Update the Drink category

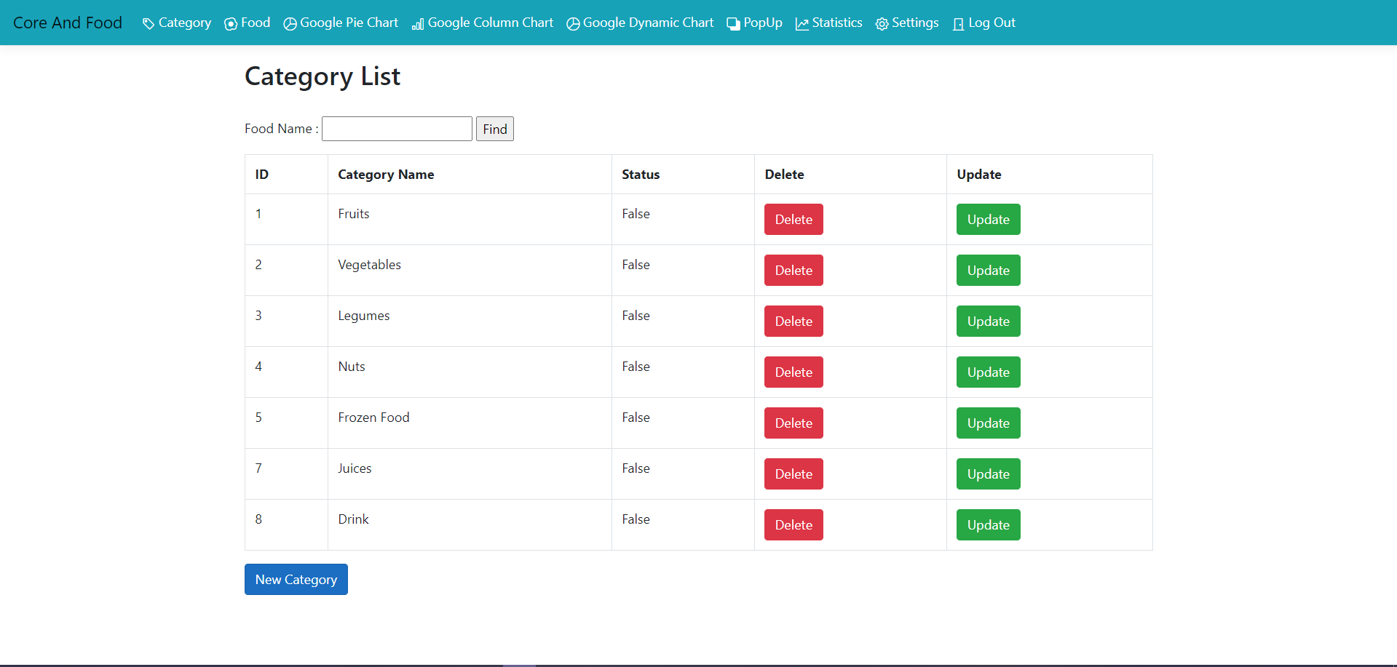(988, 524)
